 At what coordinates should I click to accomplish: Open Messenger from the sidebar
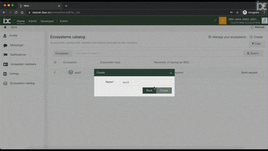click(x=17, y=45)
